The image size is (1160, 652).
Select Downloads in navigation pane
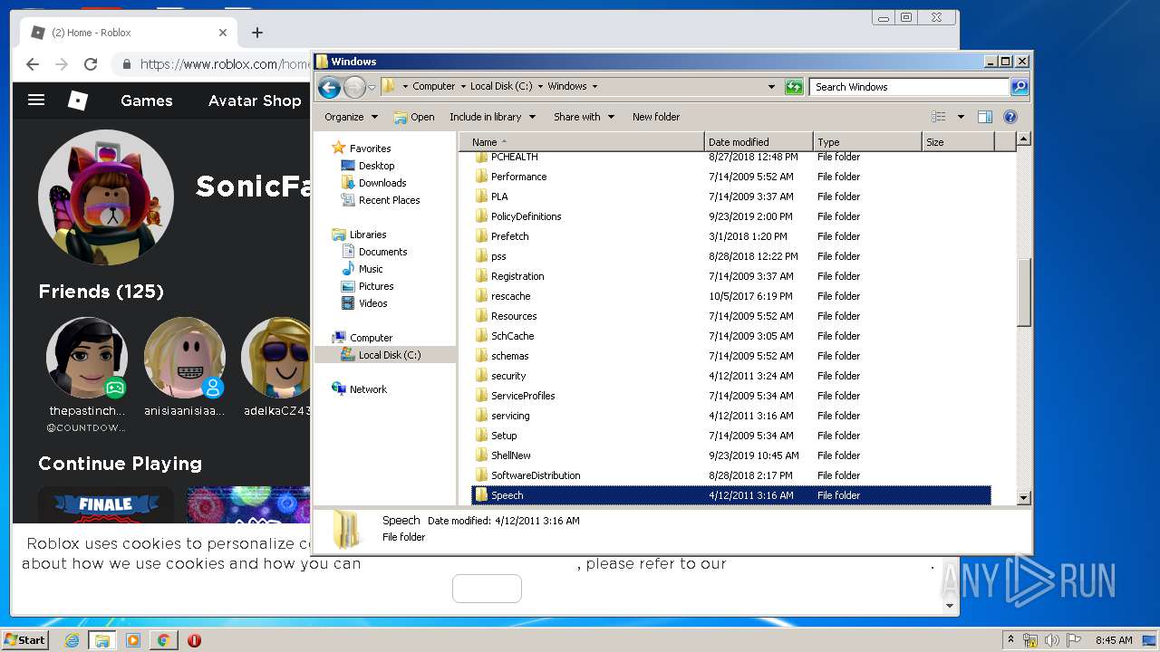(x=382, y=183)
